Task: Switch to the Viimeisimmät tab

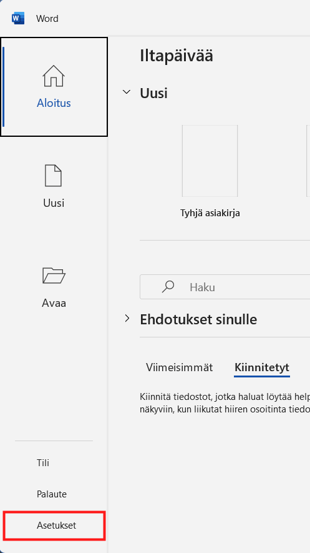Action: pyautogui.click(x=180, y=367)
